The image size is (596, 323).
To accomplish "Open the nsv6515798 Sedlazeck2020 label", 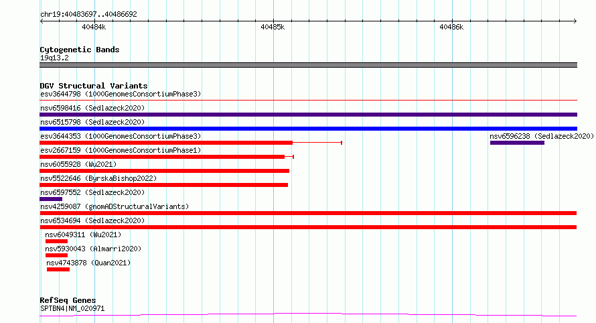I will pyautogui.click(x=92, y=122).
